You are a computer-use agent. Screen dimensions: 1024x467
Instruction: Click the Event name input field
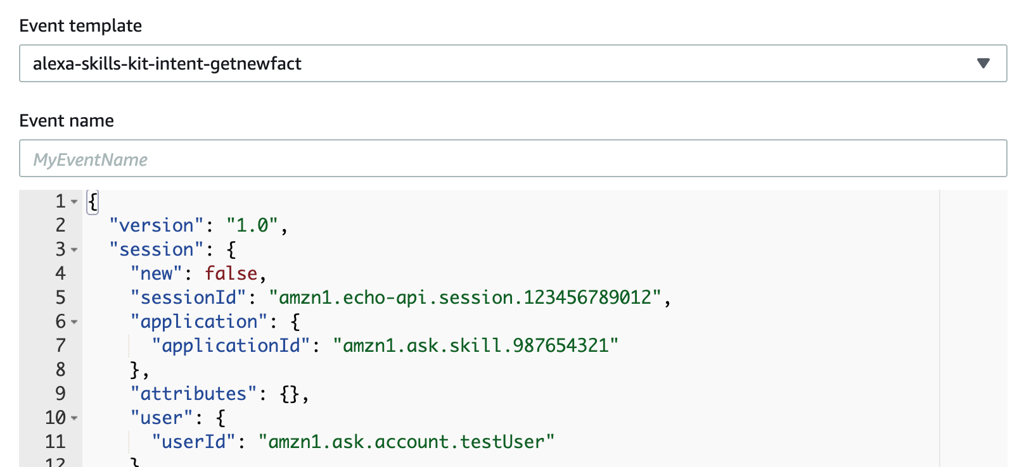point(507,158)
